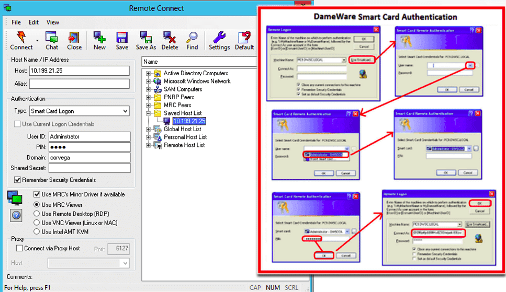Expand Microsoft Windows Network node
Image resolution: width=506 pixels, height=292 pixels.
point(148,81)
